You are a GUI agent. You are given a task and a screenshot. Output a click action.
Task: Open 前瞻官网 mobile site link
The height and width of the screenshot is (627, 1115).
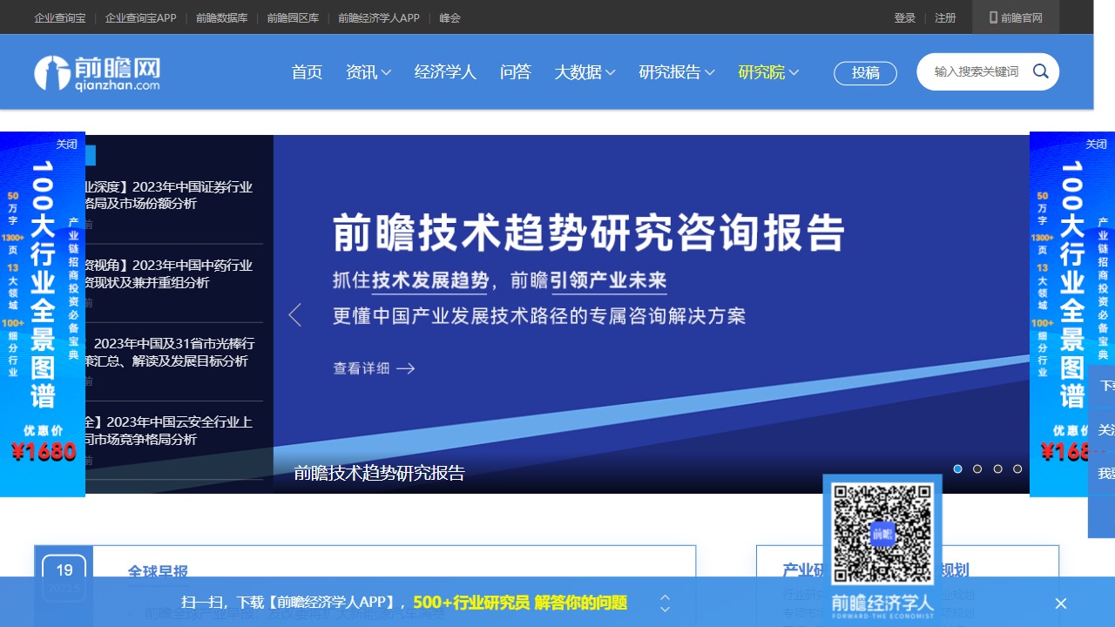coord(1016,17)
